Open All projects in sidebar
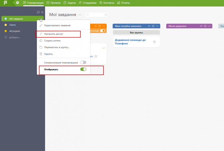 (14, 31)
